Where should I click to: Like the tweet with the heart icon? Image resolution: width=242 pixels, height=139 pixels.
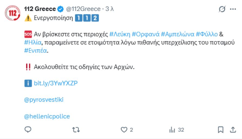coord(124,130)
